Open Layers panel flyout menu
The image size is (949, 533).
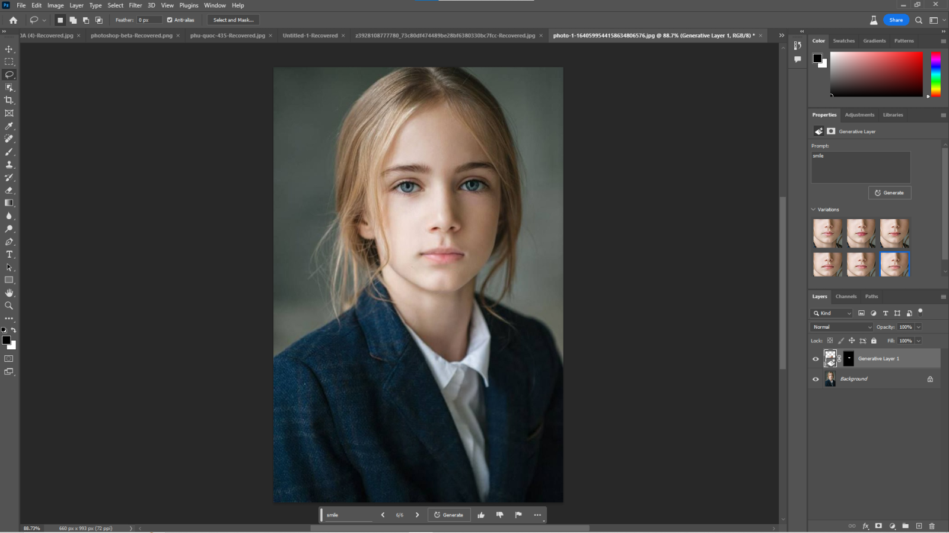(943, 297)
